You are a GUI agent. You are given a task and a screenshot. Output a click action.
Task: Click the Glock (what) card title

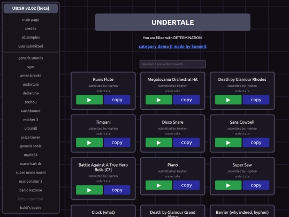pos(103,212)
